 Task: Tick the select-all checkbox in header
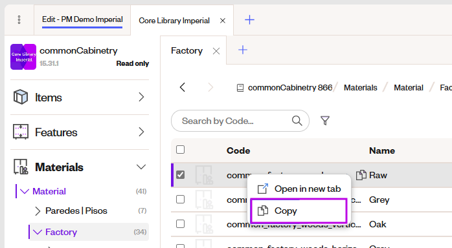coord(181,150)
